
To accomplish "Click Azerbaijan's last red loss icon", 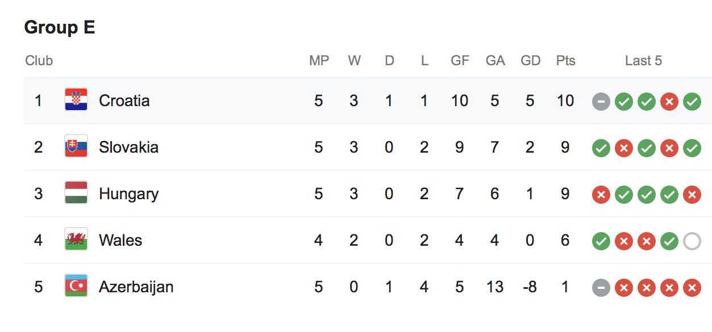I will 692,288.
